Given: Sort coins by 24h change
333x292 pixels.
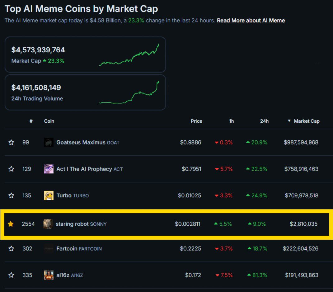Looking at the screenshot, I should [x=264, y=121].
